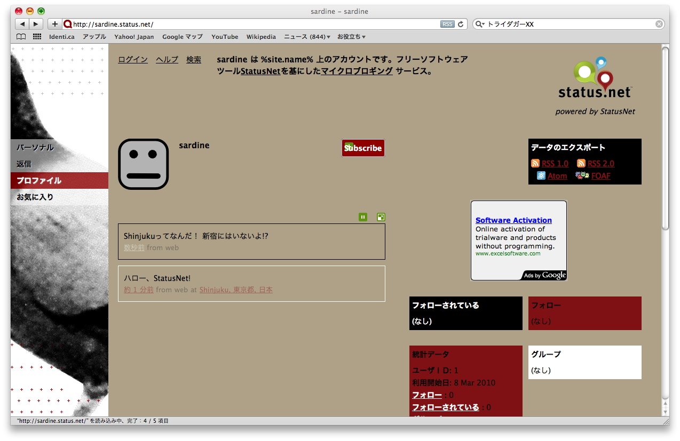Click the フォロー link in statistics
680x441 pixels.
coord(427,395)
